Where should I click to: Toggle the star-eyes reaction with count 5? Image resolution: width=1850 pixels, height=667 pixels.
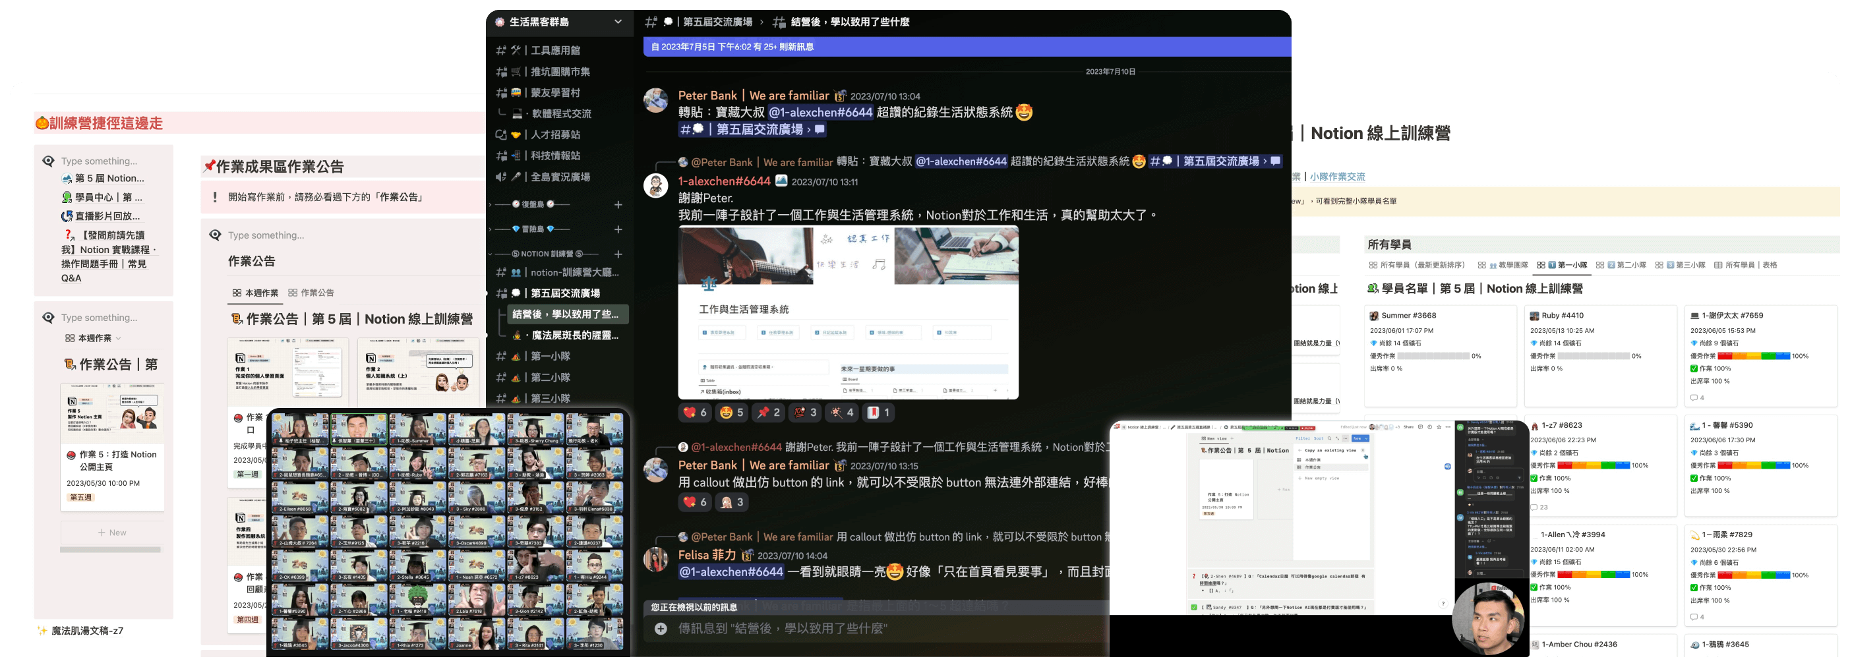[732, 413]
